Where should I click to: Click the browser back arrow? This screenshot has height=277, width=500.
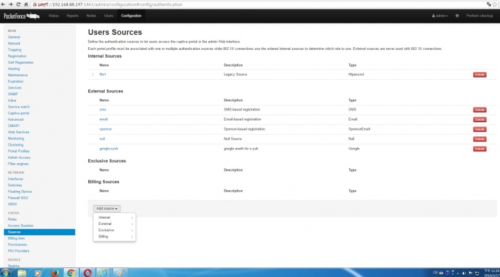(3, 4)
